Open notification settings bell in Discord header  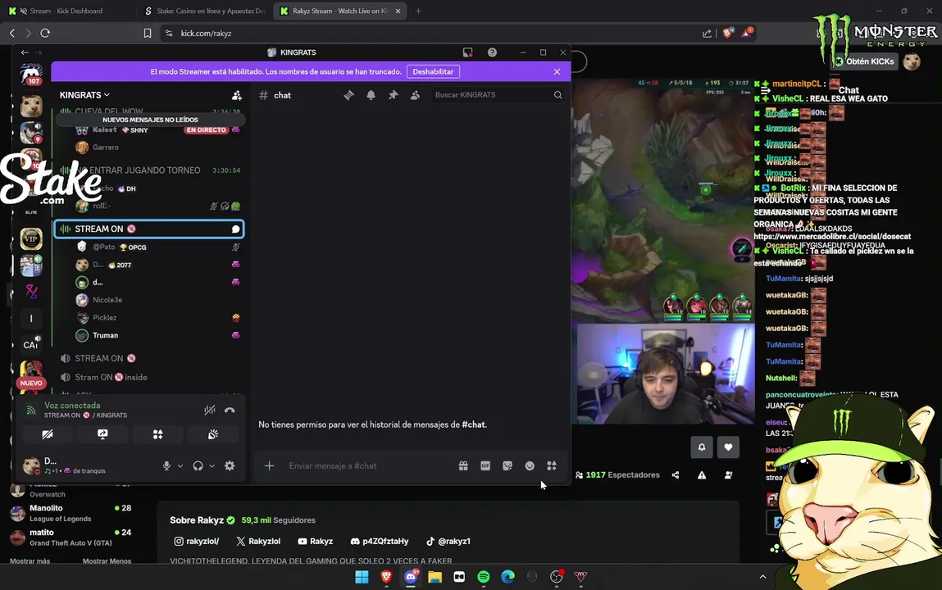(371, 95)
